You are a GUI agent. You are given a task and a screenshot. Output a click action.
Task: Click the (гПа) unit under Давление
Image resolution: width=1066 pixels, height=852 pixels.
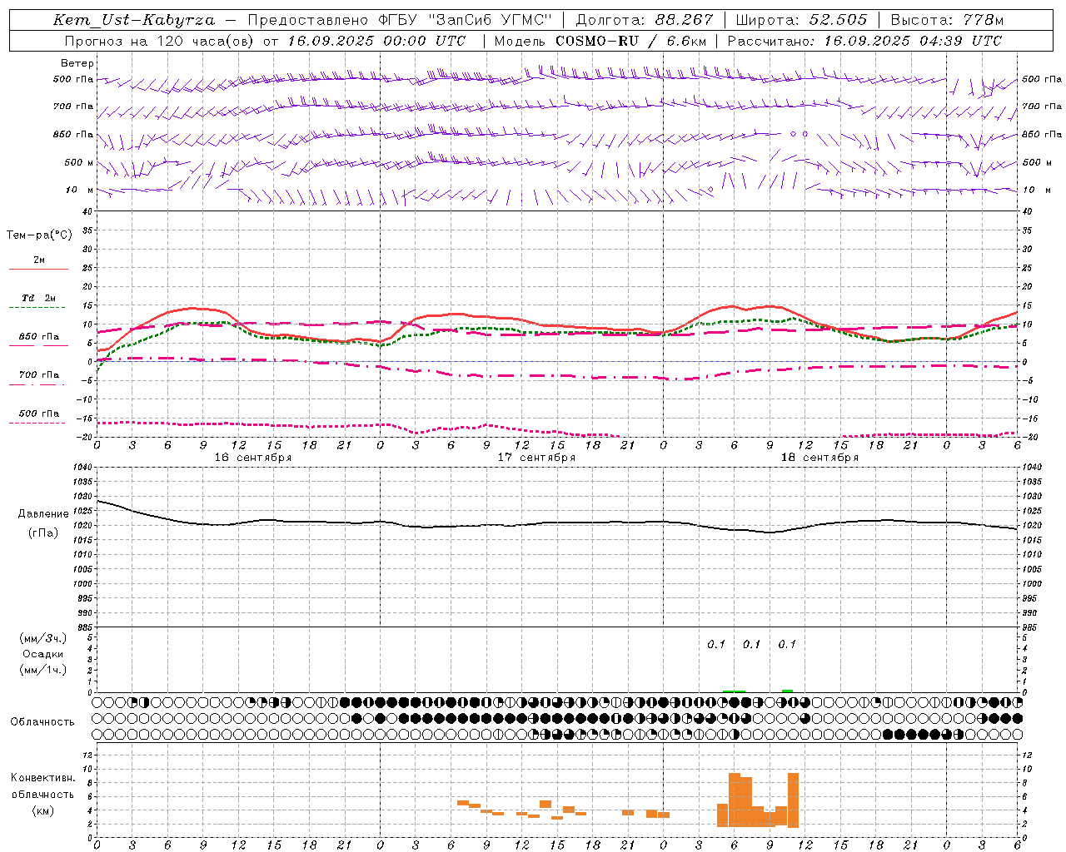coord(43,532)
